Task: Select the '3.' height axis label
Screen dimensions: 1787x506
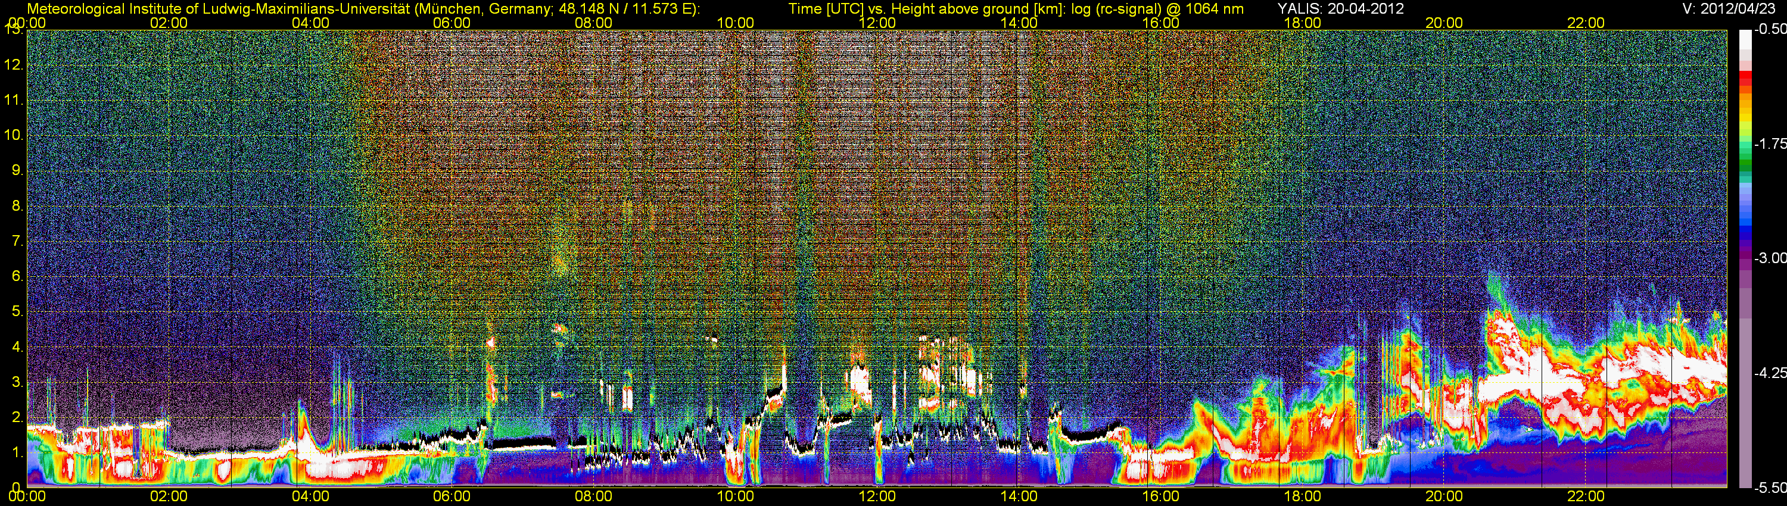Action: (18, 382)
